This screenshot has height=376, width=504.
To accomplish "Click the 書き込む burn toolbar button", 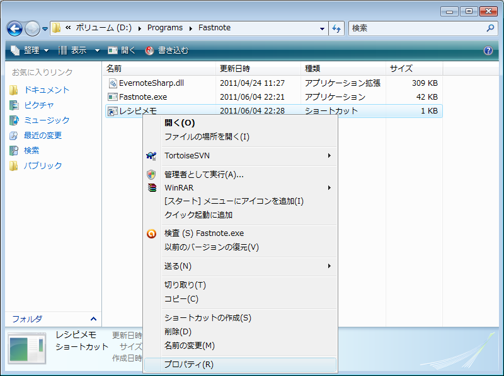I will [x=167, y=50].
